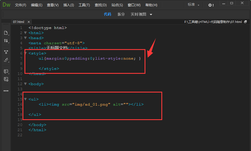Viewport: 251px width, 151px height.
Task: Click the Apply Comment speech bubble icon
Action: (x=6, y=71)
